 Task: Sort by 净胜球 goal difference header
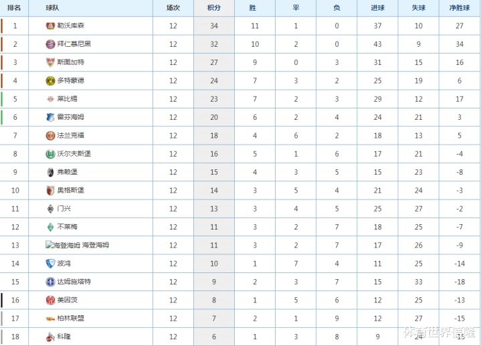(460, 8)
